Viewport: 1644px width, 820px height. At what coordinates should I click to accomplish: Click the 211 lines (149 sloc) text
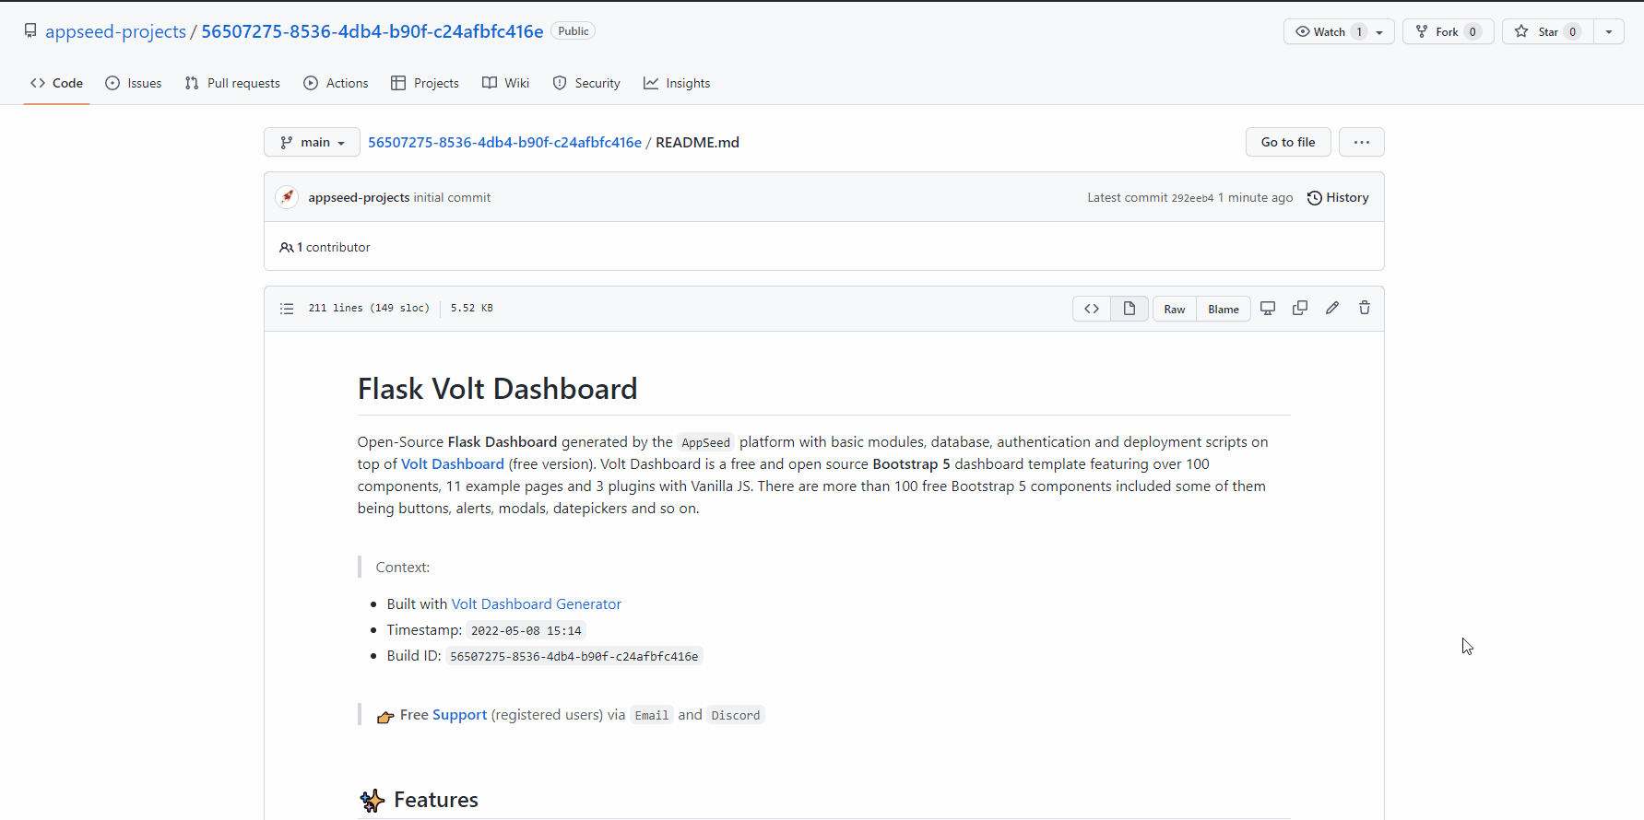[x=369, y=309]
